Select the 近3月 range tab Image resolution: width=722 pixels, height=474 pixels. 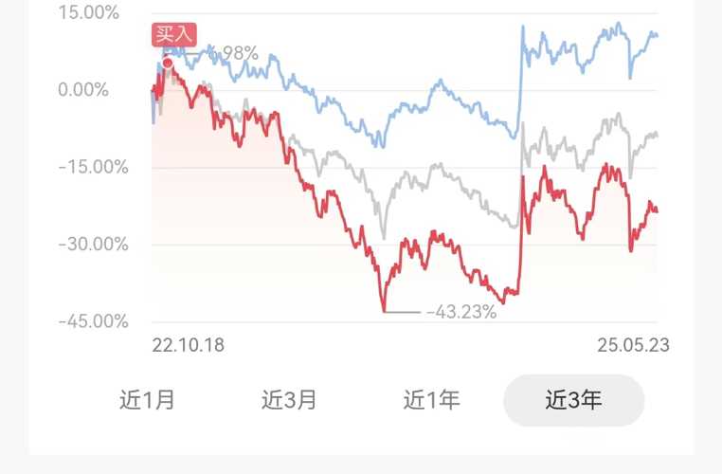[289, 399]
